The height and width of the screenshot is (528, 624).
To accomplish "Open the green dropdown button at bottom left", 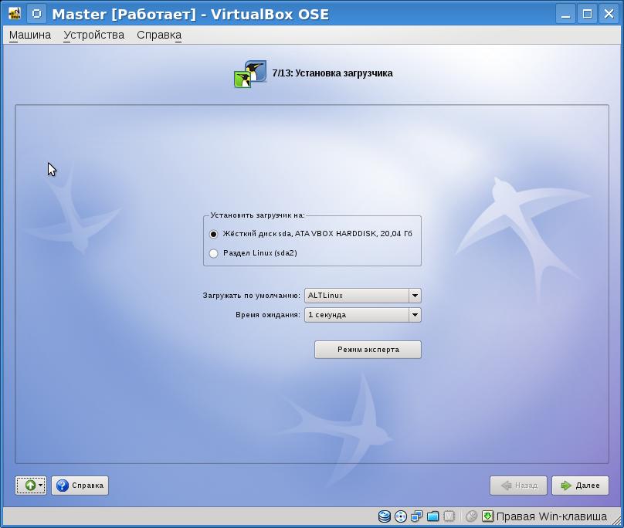I will [31, 486].
